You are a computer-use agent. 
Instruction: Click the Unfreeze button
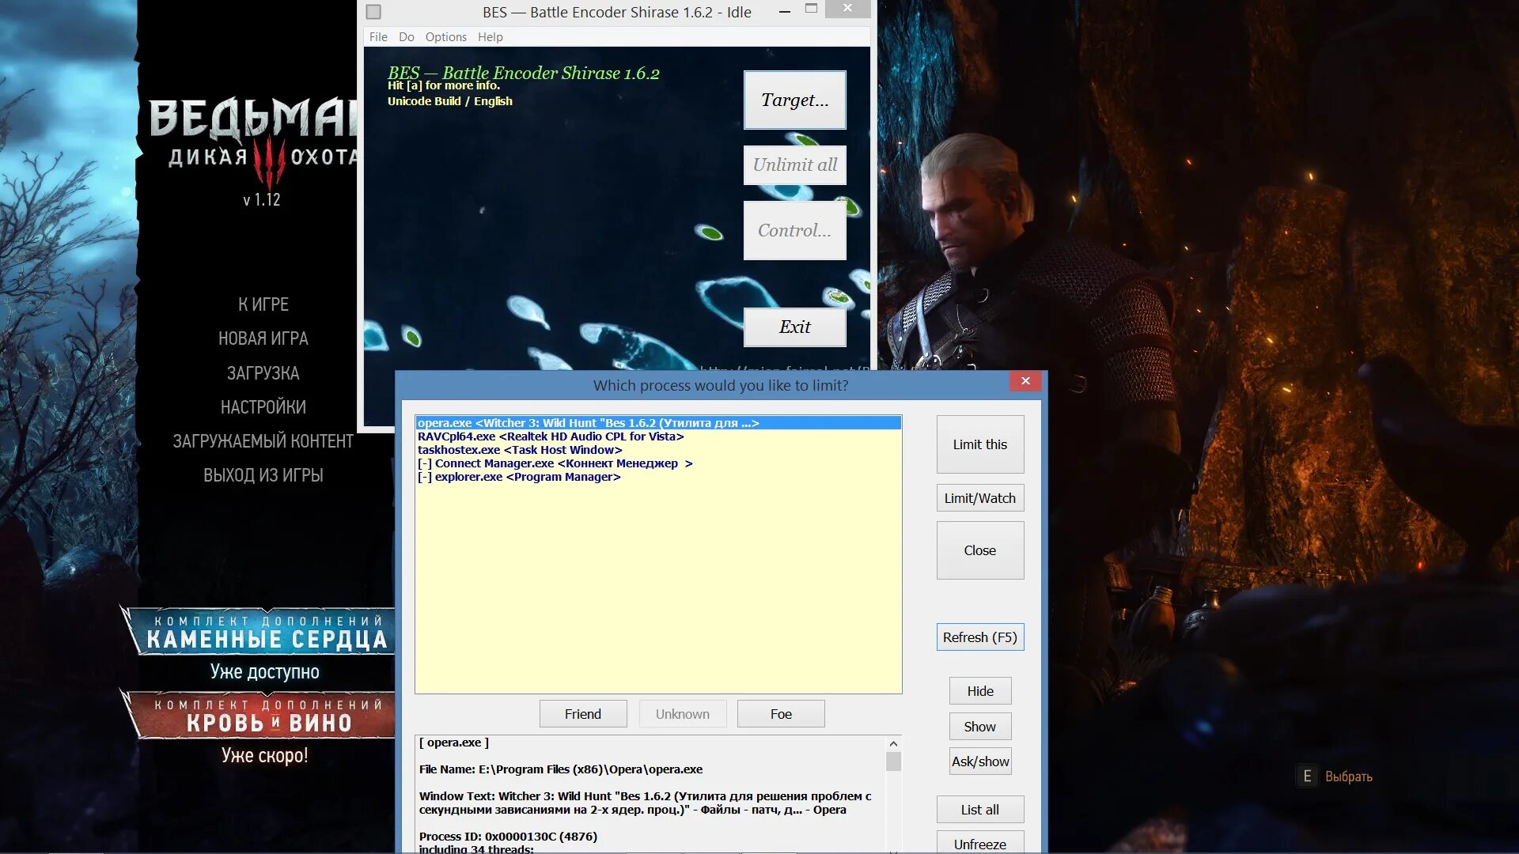pos(979,843)
